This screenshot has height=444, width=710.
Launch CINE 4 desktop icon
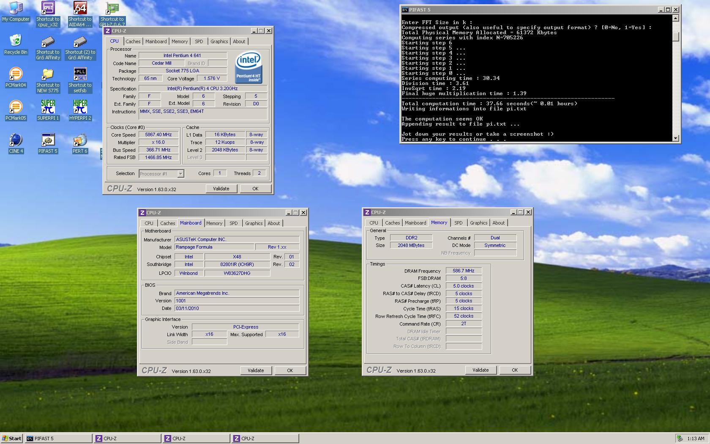(16, 143)
